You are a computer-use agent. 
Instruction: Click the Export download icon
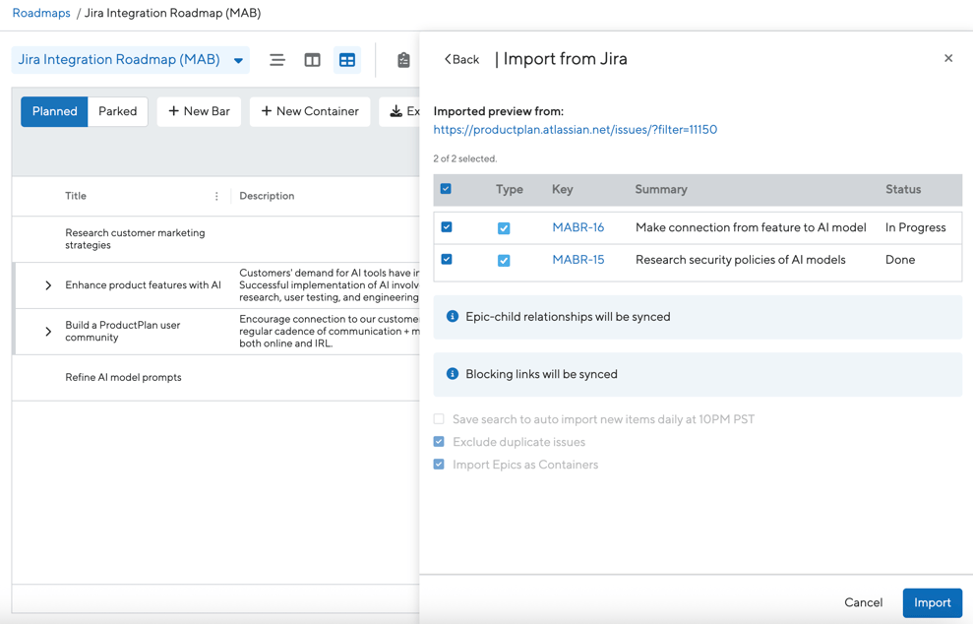(x=395, y=111)
